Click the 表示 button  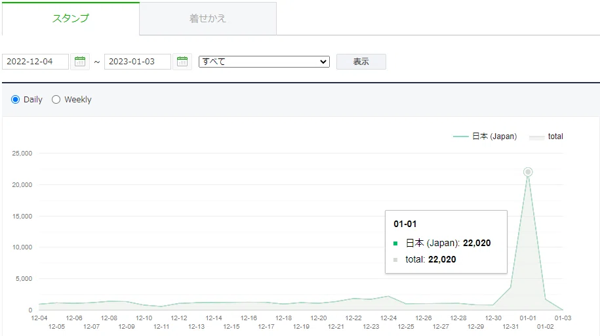(361, 62)
